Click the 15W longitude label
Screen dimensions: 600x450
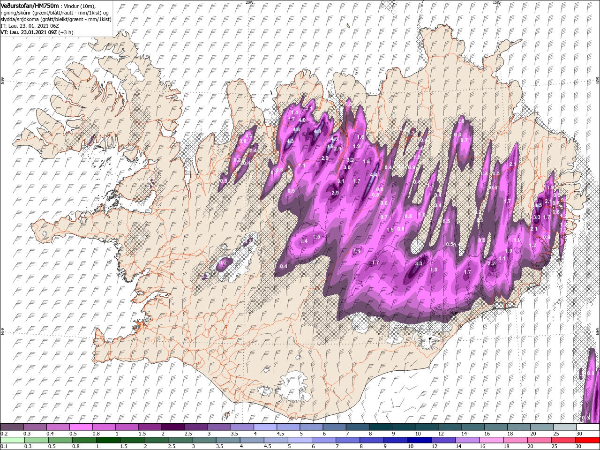tap(497, 2)
